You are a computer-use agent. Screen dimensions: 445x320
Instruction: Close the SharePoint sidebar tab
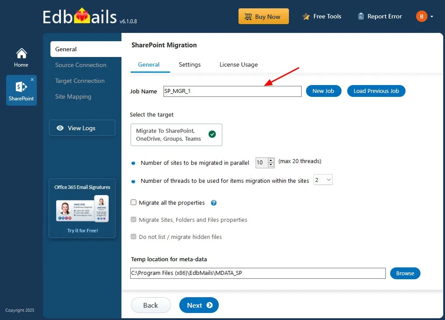tap(32, 80)
